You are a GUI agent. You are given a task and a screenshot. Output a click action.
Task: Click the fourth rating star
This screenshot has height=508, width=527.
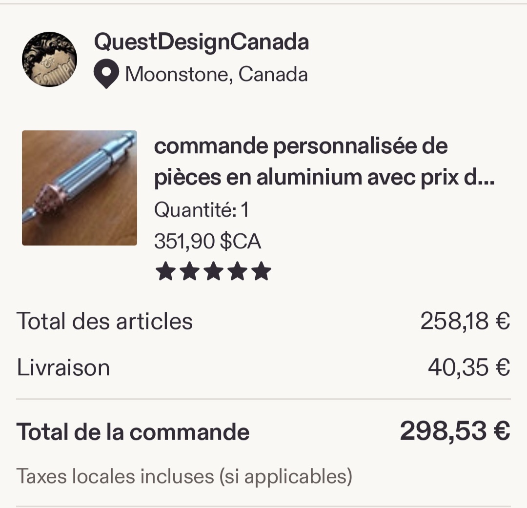click(x=238, y=271)
